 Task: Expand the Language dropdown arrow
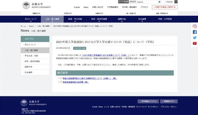[x=176, y=2]
